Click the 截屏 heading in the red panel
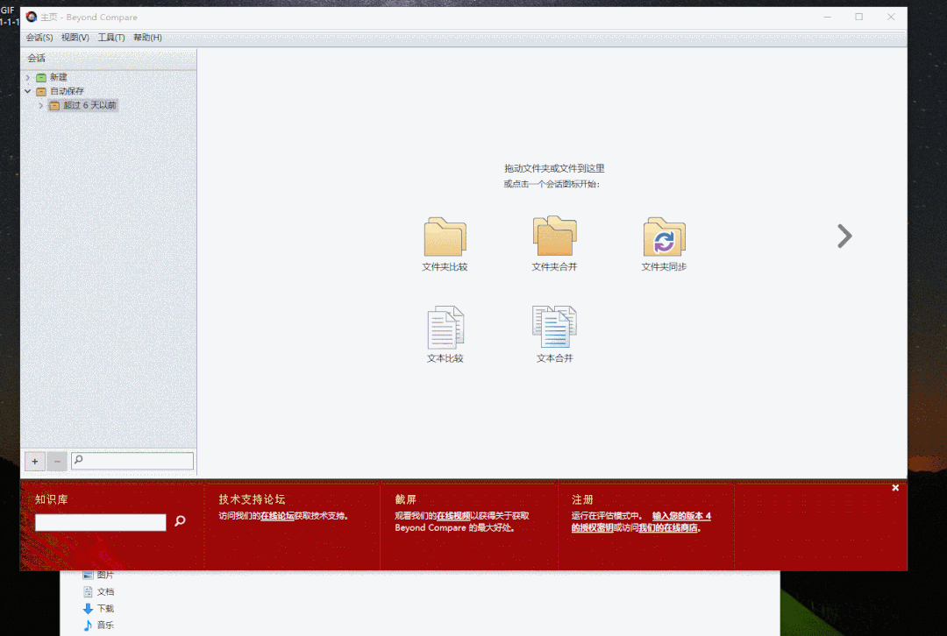 [x=406, y=499]
